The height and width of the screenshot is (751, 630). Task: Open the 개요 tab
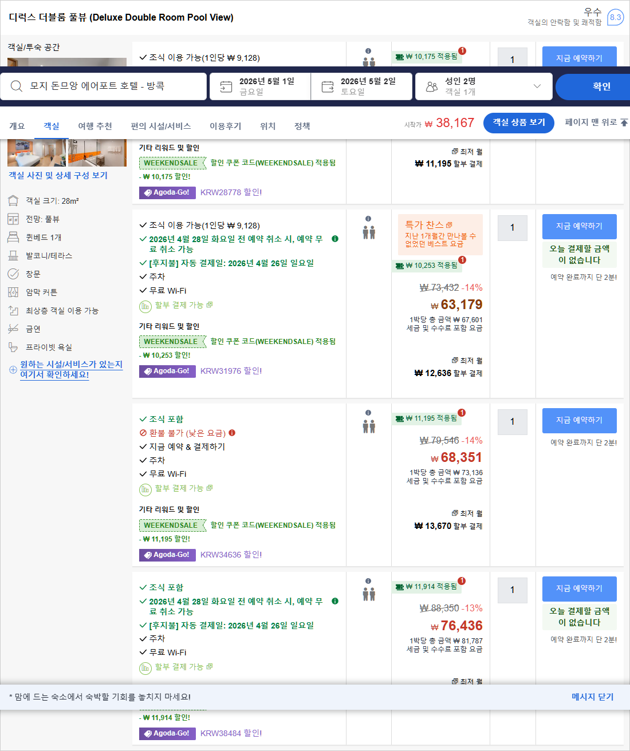pyautogui.click(x=17, y=126)
